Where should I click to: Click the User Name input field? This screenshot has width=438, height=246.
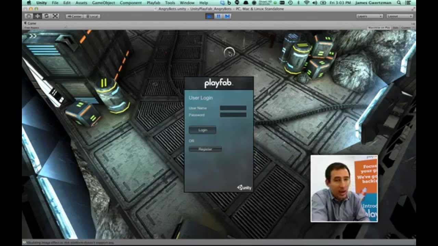pos(233,108)
